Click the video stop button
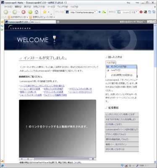 [x=28, y=159]
